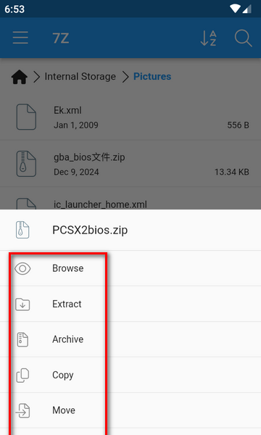Tap the A-Z sort icon
Screen dimensions: 261x435
pos(208,38)
